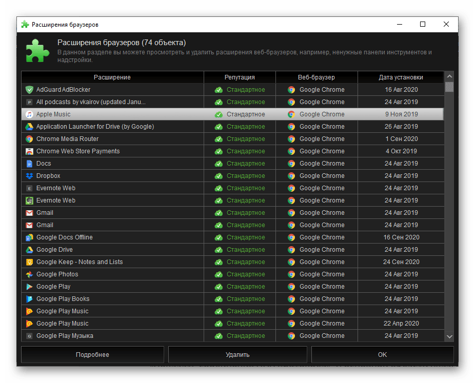Click the Chrome logo in Apple Music row
This screenshot has width=475, height=383.
click(291, 114)
